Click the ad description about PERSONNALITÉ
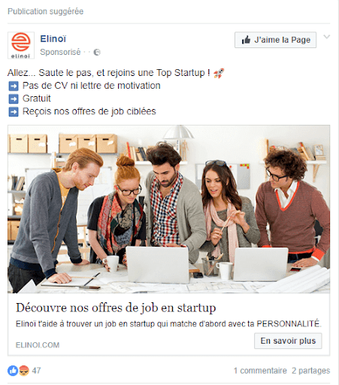This screenshot has width=339, height=385. click(x=168, y=323)
